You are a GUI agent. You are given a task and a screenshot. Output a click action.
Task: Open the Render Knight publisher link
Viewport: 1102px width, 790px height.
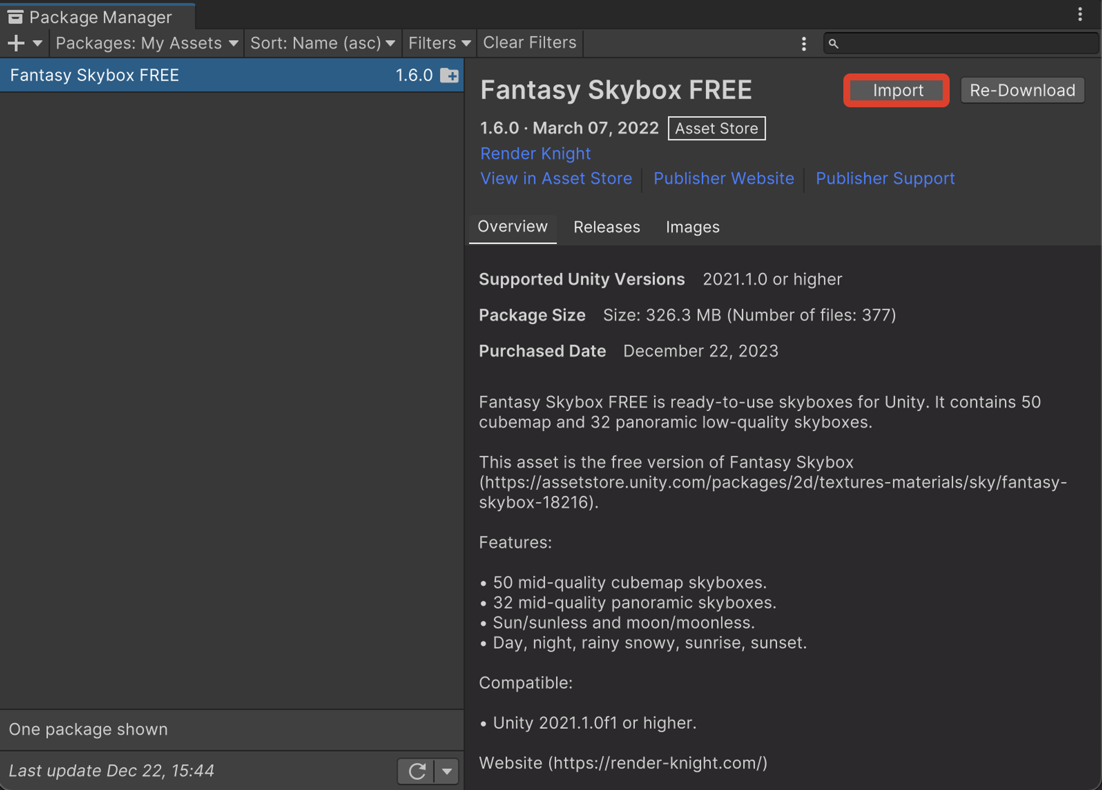[535, 153]
